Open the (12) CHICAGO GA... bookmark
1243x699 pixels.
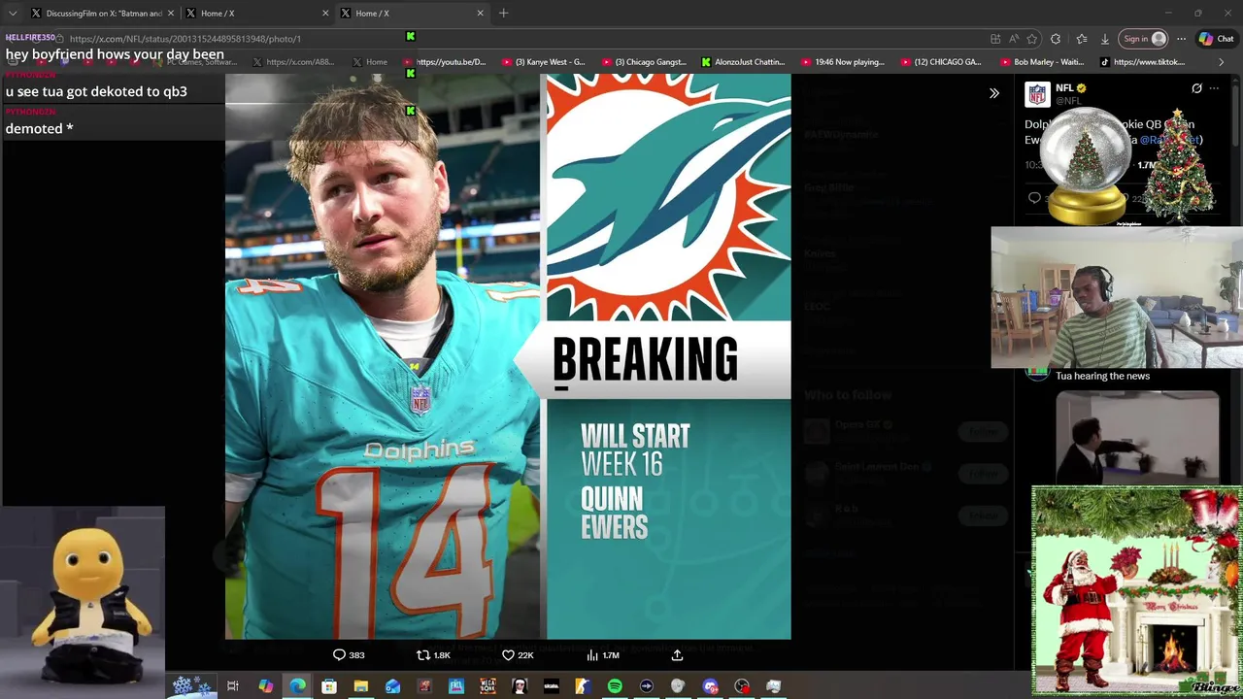pyautogui.click(x=941, y=62)
